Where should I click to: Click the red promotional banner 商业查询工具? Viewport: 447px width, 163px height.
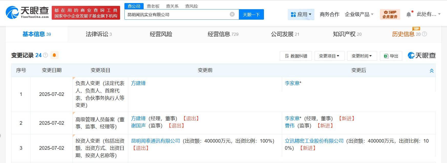point(86,13)
